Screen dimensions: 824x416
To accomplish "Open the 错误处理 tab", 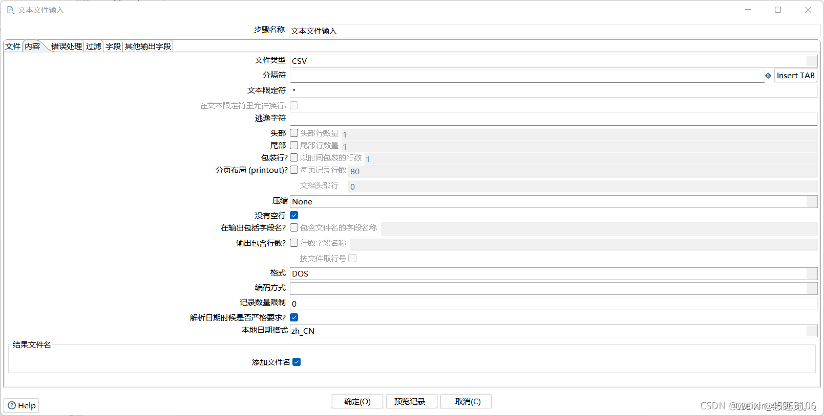I will pos(67,46).
